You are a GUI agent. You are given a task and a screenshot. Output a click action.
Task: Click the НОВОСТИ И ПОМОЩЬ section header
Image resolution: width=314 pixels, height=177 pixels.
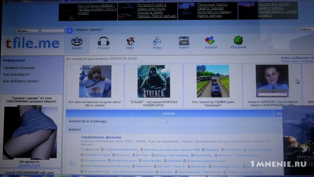(x=88, y=121)
